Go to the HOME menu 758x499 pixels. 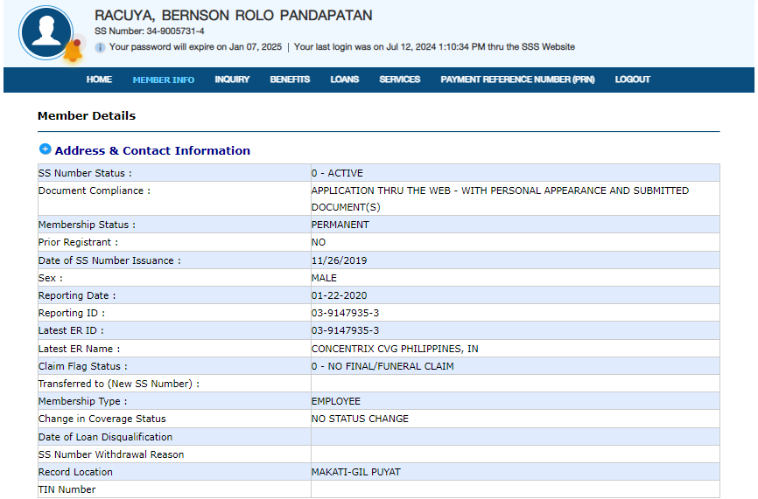99,80
